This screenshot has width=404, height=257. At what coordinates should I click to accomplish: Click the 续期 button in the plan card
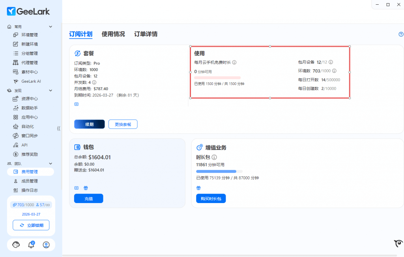(89, 124)
